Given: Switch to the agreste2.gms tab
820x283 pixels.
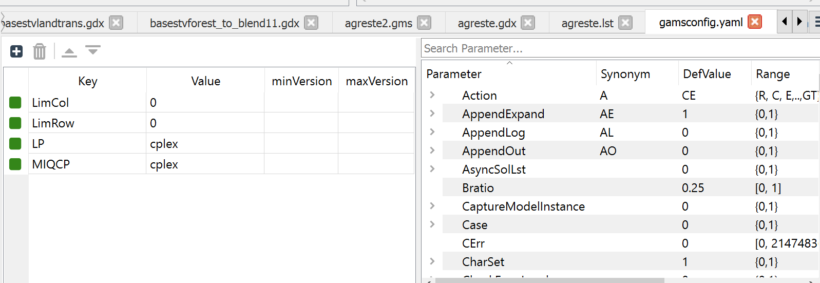Looking at the screenshot, I should click(378, 23).
